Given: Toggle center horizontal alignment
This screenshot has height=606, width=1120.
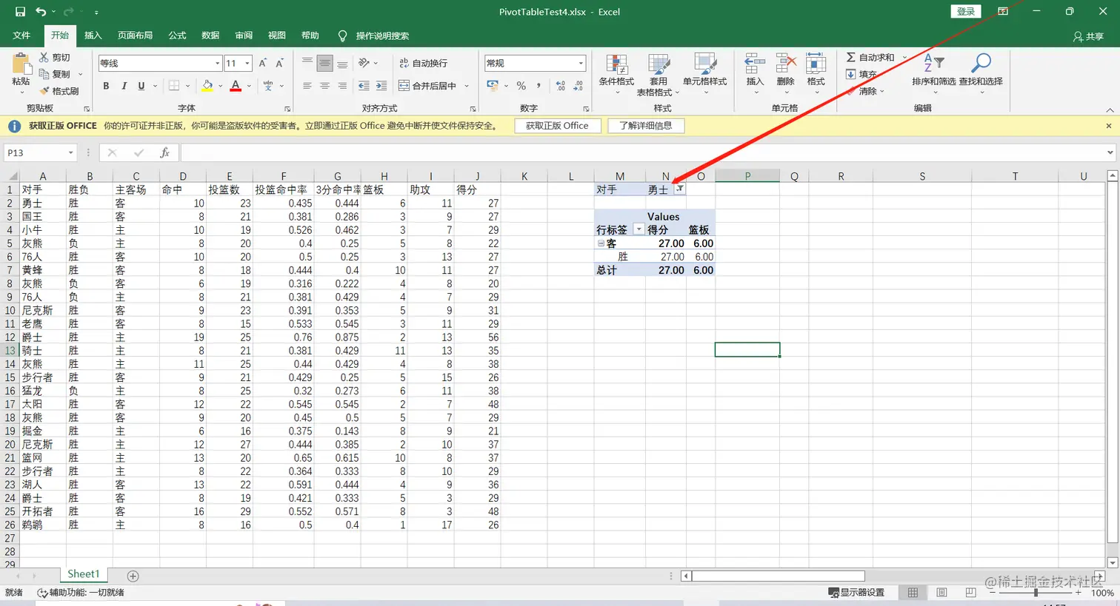Looking at the screenshot, I should point(324,86).
